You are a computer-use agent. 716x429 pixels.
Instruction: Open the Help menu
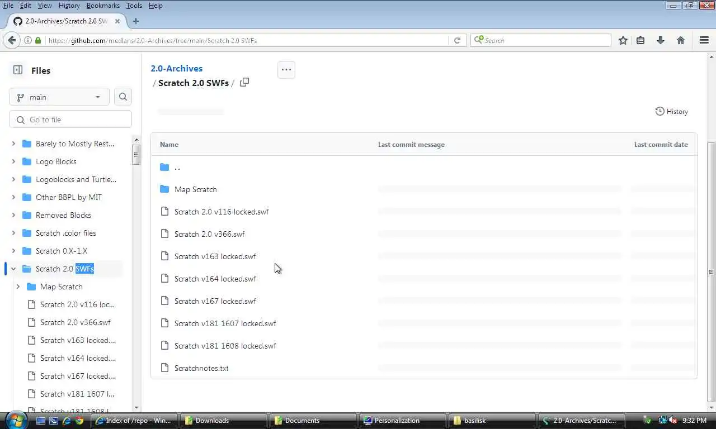click(x=156, y=6)
